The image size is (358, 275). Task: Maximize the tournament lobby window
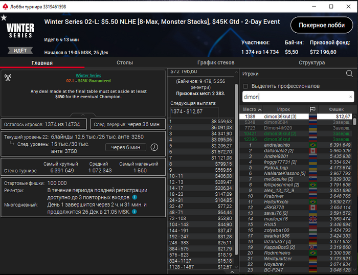[x=331, y=7]
